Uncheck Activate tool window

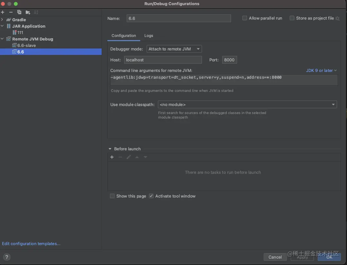click(x=151, y=196)
